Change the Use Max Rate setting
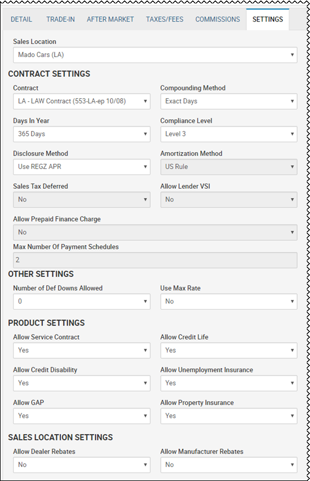The width and height of the screenshot is (310, 481). point(229,302)
